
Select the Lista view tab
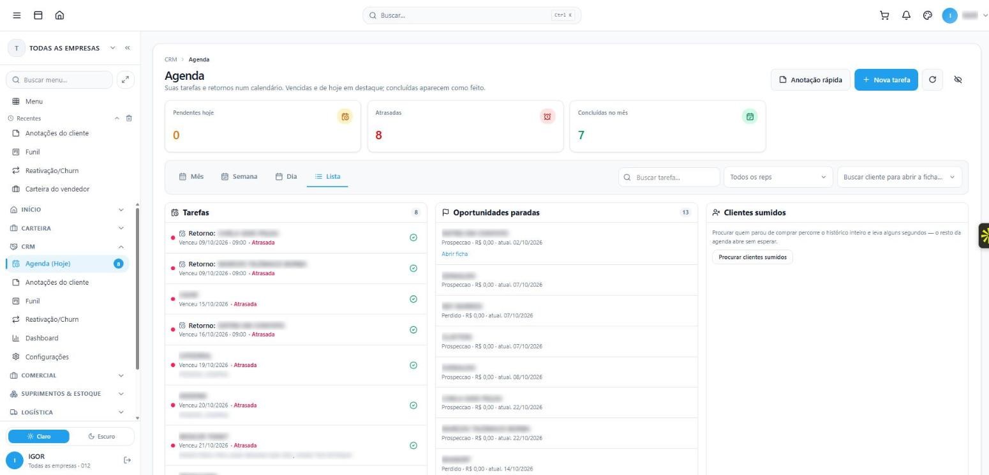click(x=327, y=177)
